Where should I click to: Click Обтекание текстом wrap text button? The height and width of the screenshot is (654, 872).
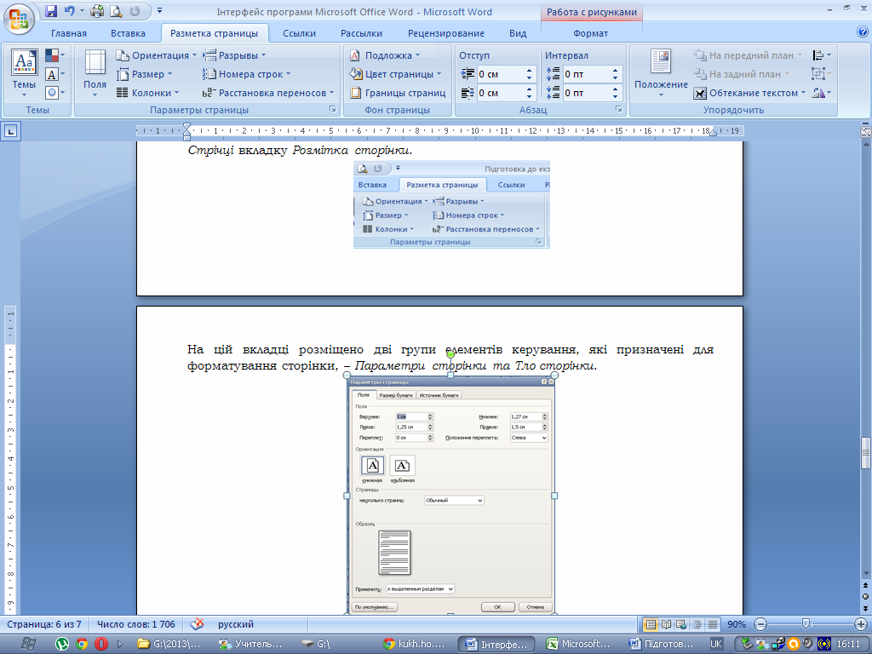click(x=749, y=93)
